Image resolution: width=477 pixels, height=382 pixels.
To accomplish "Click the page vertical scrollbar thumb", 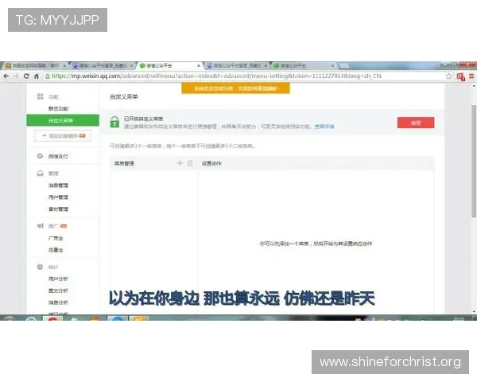I will click(x=474, y=161).
